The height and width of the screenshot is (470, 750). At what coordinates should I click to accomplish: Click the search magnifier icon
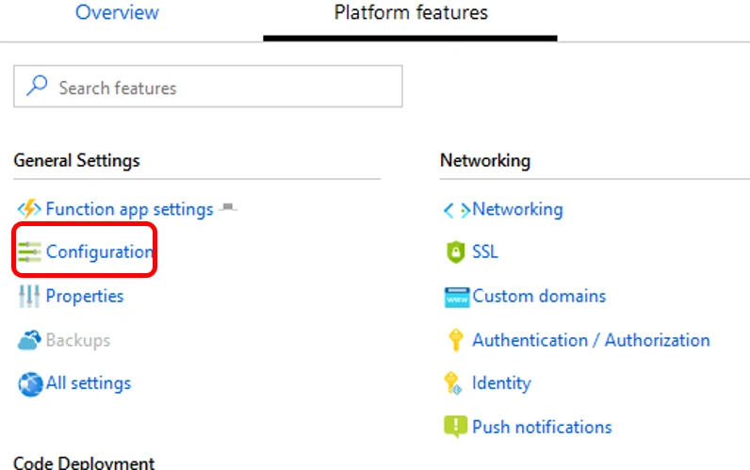[x=37, y=86]
